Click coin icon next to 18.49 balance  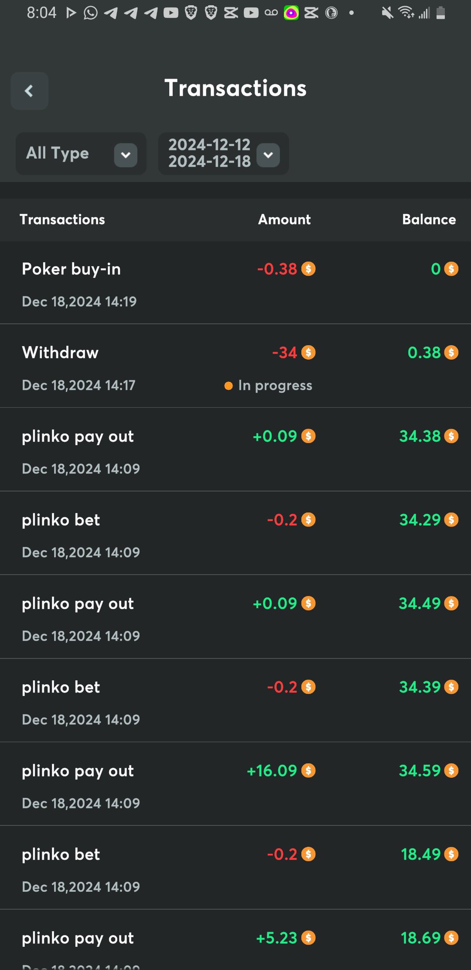pos(451,854)
